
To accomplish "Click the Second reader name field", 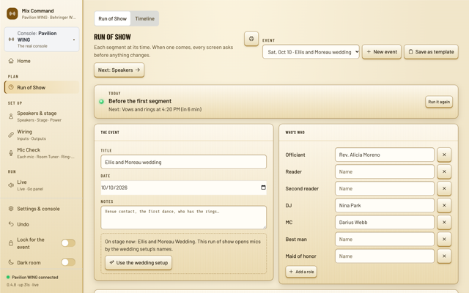I will click(x=385, y=189).
